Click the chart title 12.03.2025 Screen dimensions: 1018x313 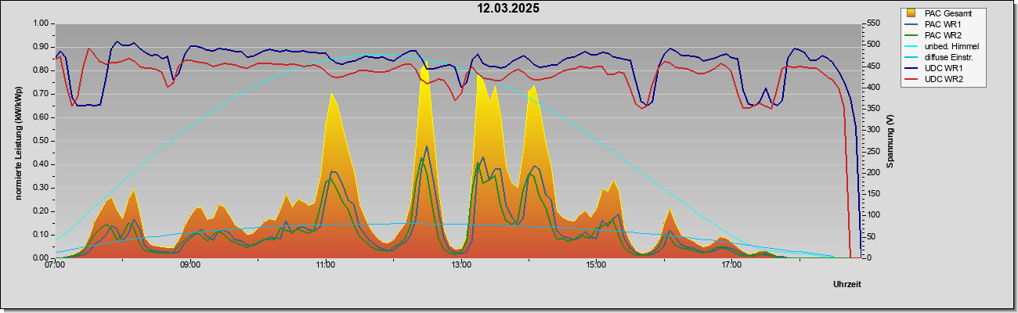point(509,9)
